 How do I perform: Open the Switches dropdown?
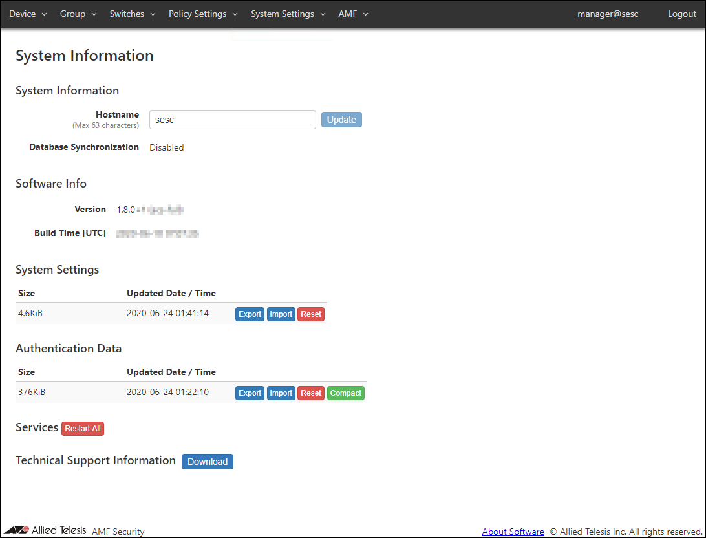[133, 14]
